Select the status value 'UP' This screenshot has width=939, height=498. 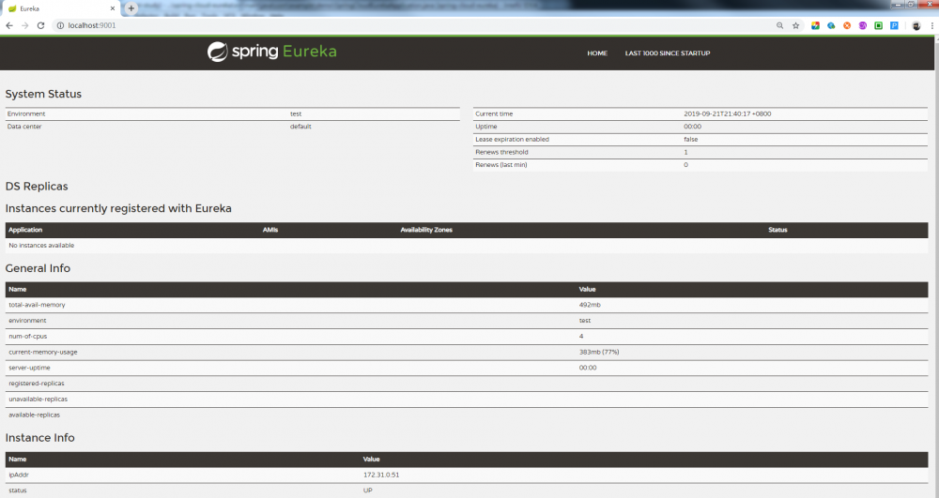[368, 490]
